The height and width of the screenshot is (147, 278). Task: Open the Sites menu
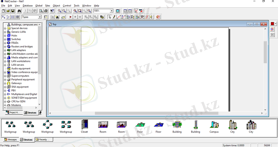tap(48, 6)
